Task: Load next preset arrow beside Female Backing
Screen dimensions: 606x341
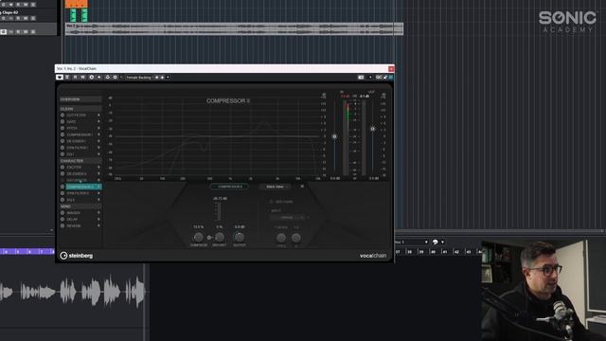Action: click(162, 78)
